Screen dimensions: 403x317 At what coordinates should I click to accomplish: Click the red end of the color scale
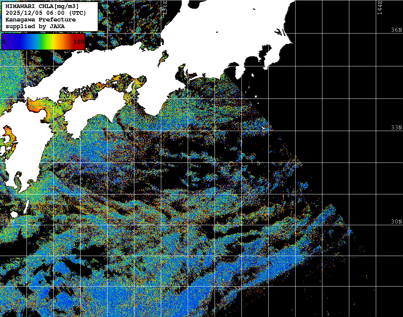pos(81,42)
